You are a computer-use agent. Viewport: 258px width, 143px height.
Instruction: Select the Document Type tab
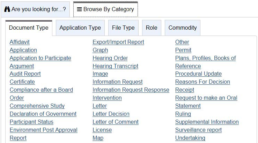(x=29, y=28)
